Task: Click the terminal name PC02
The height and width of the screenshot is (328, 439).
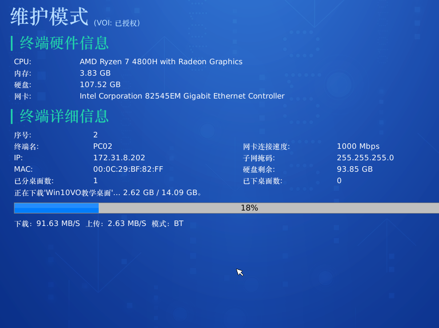Action: 103,146
